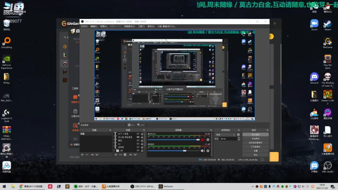Open the Windows Start menu
The height and width of the screenshot is (190, 338).
(x=4, y=186)
